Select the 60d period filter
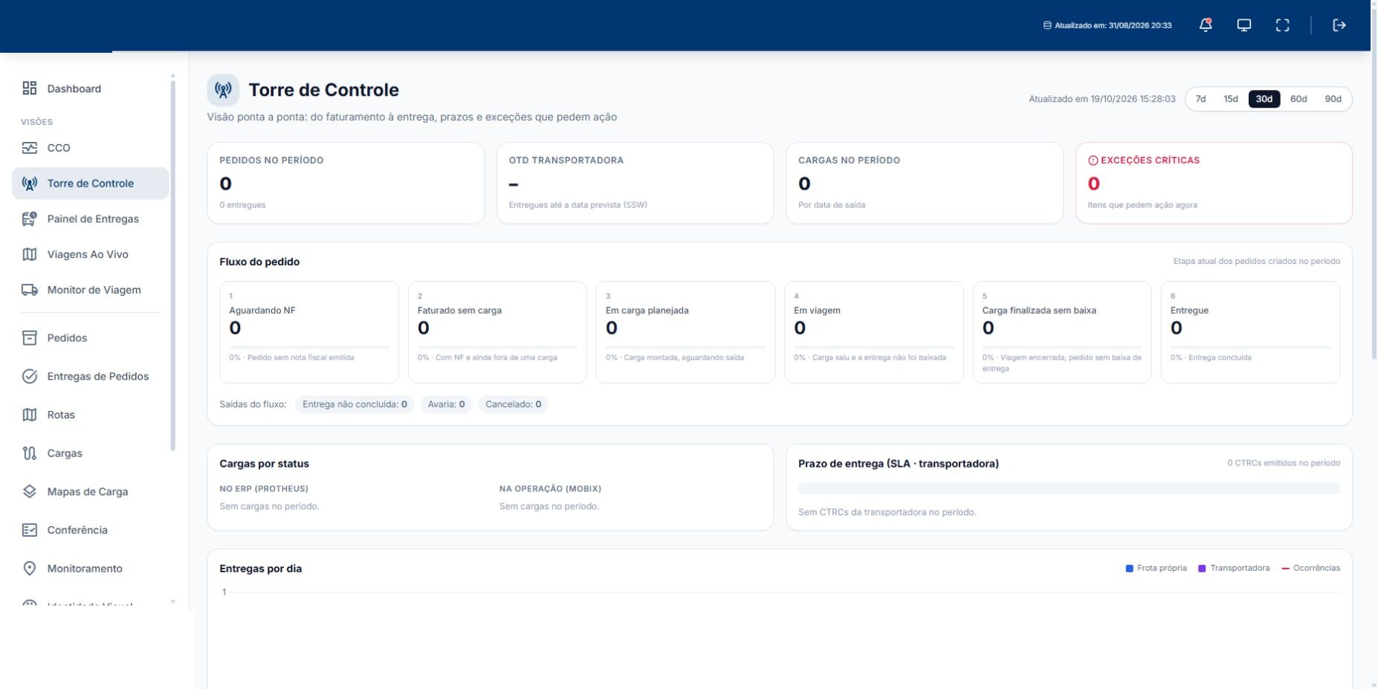 (x=1298, y=99)
